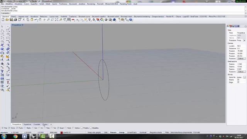247x139 pixels.
Task: Click the Colloca button under Destinazione
Action: click(x=241, y=72)
